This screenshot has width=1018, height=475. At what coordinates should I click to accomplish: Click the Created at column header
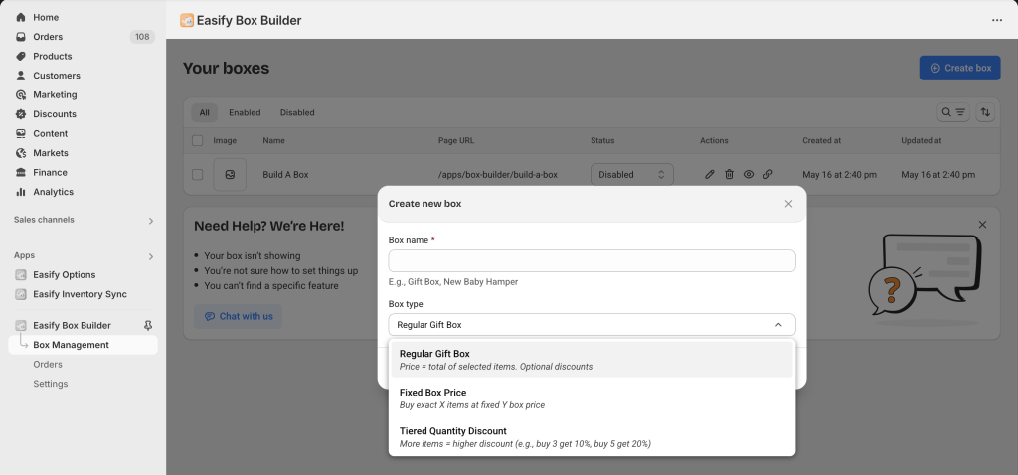click(822, 140)
